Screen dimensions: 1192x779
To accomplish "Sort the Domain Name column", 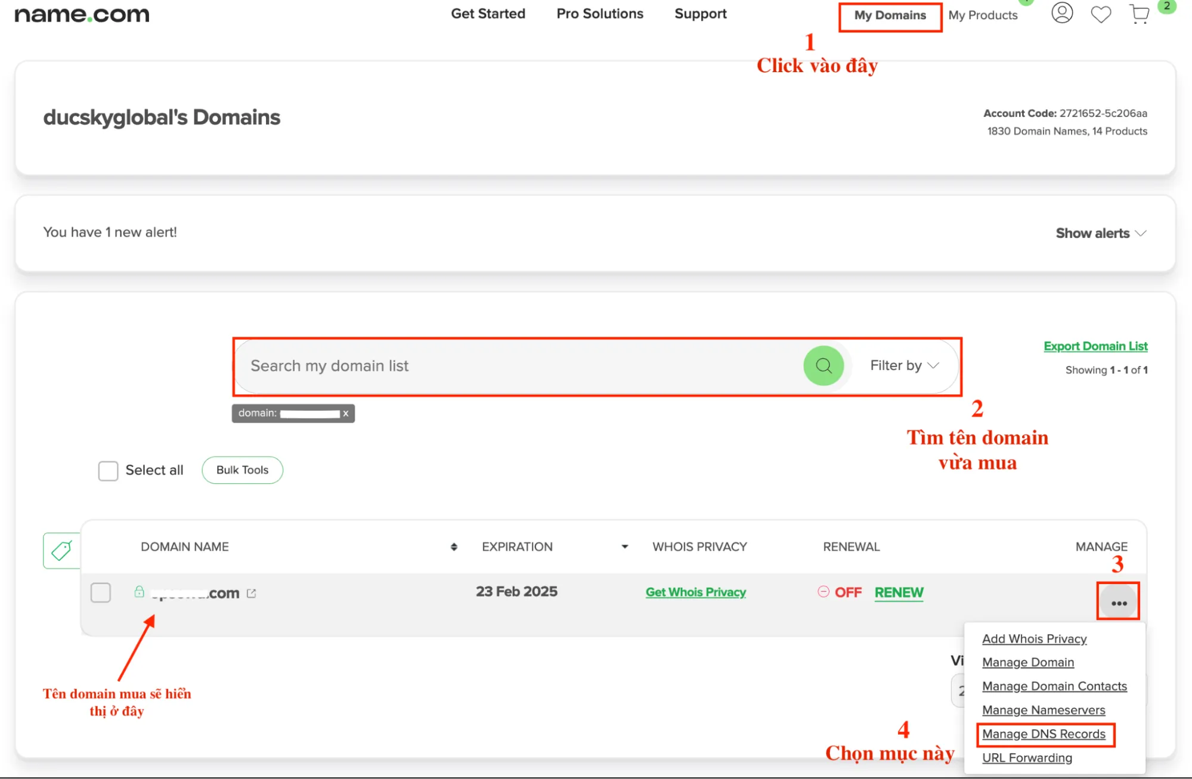I will point(454,547).
